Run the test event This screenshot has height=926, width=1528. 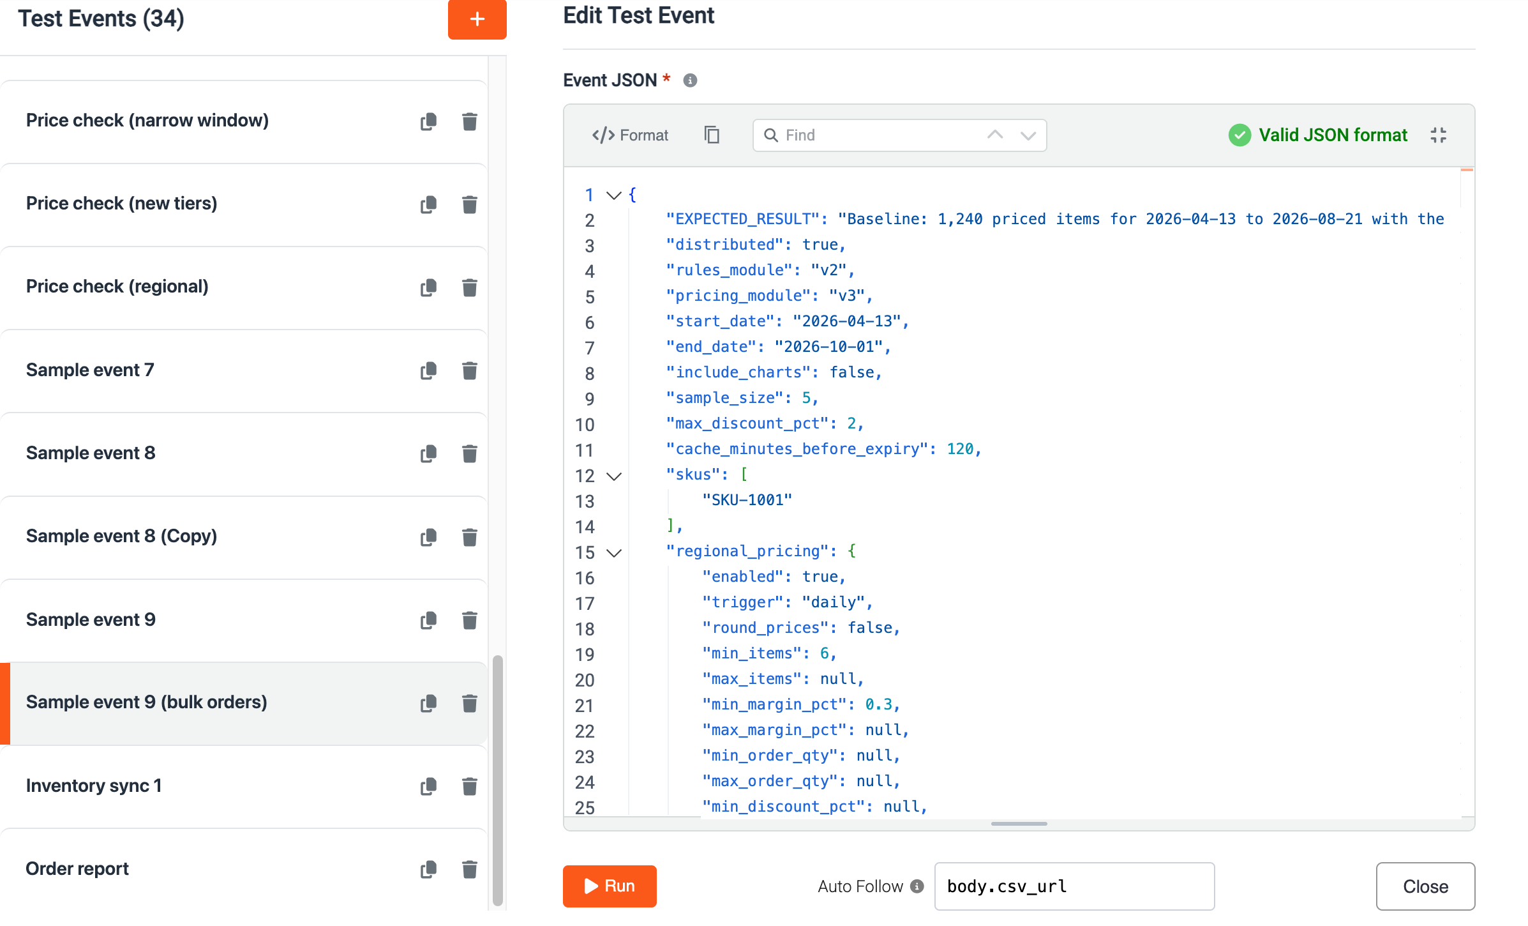pos(610,886)
